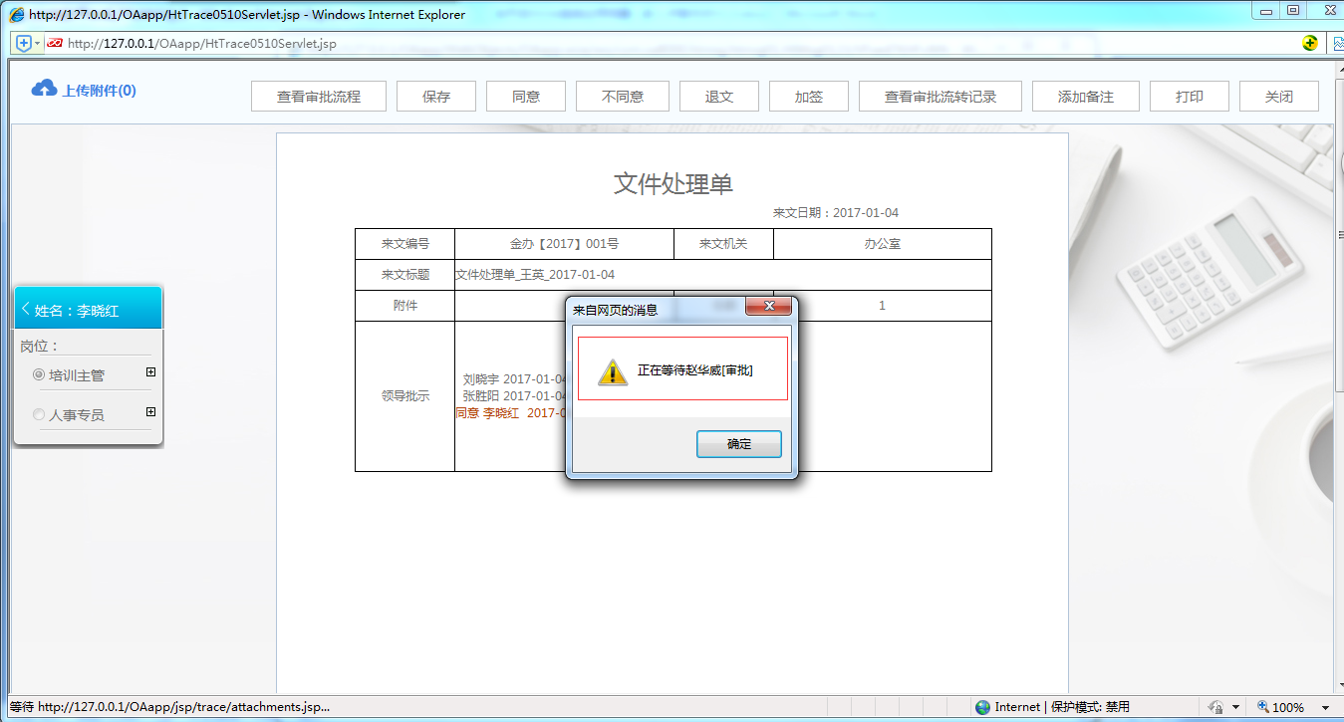This screenshot has width=1344, height=722.
Task: Collapse panel via 姓名 back chevron
Action: click(25, 310)
